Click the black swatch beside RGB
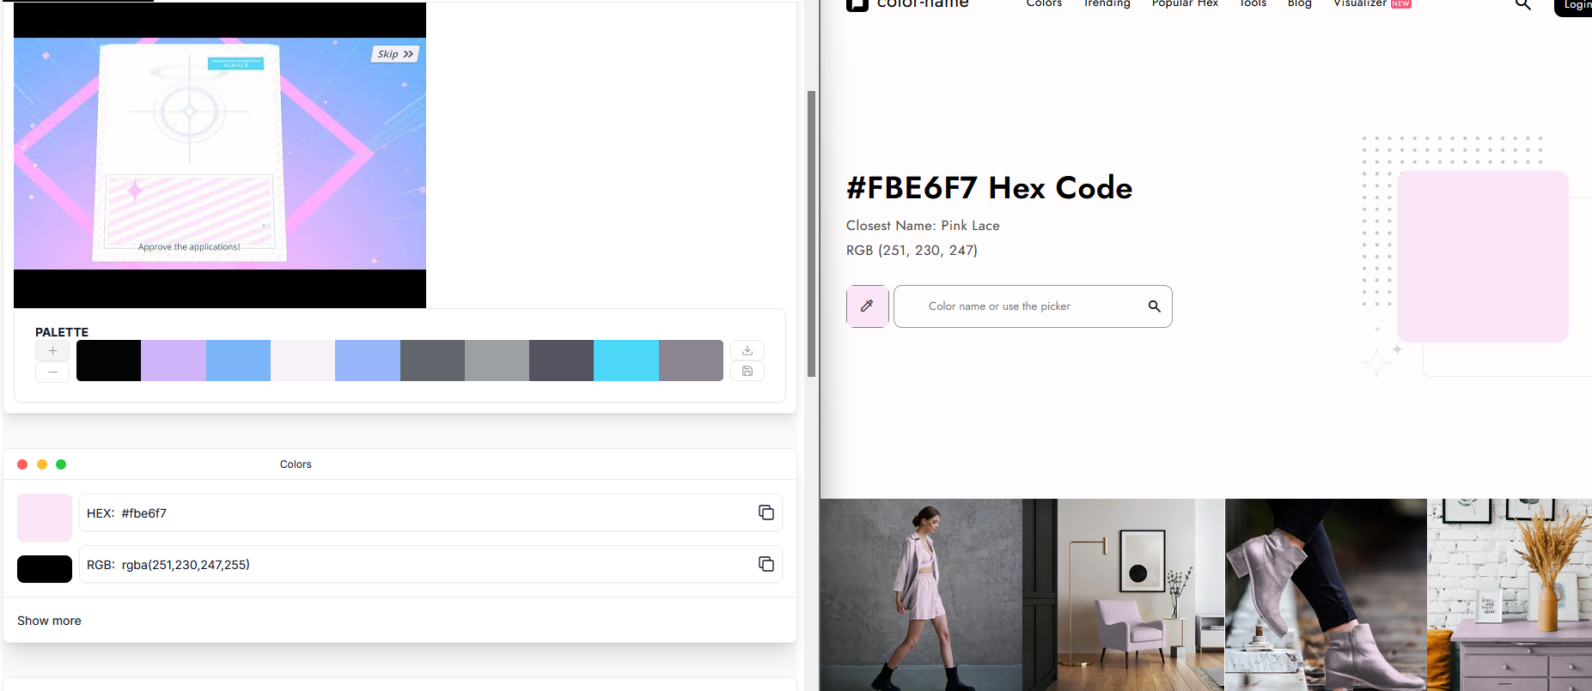The height and width of the screenshot is (691, 1592). (x=45, y=569)
